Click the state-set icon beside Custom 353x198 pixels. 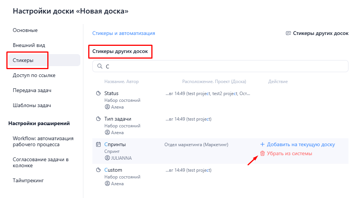[x=98, y=170]
